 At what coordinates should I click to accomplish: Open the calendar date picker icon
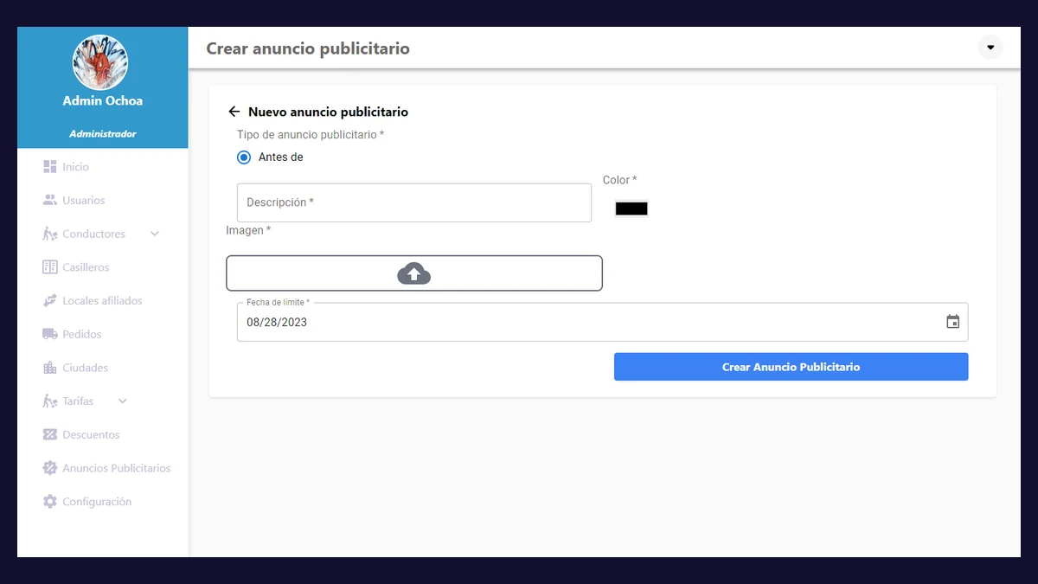coord(952,322)
